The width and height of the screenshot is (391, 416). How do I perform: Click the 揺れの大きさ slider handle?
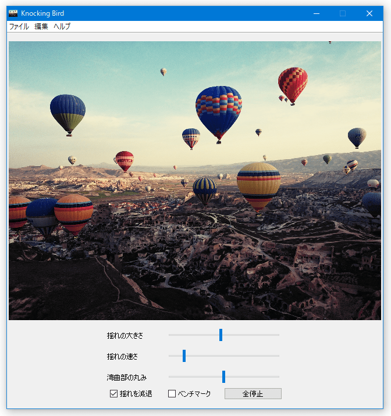(x=221, y=335)
